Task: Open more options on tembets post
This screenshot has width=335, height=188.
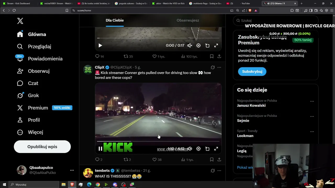Action: point(219,171)
